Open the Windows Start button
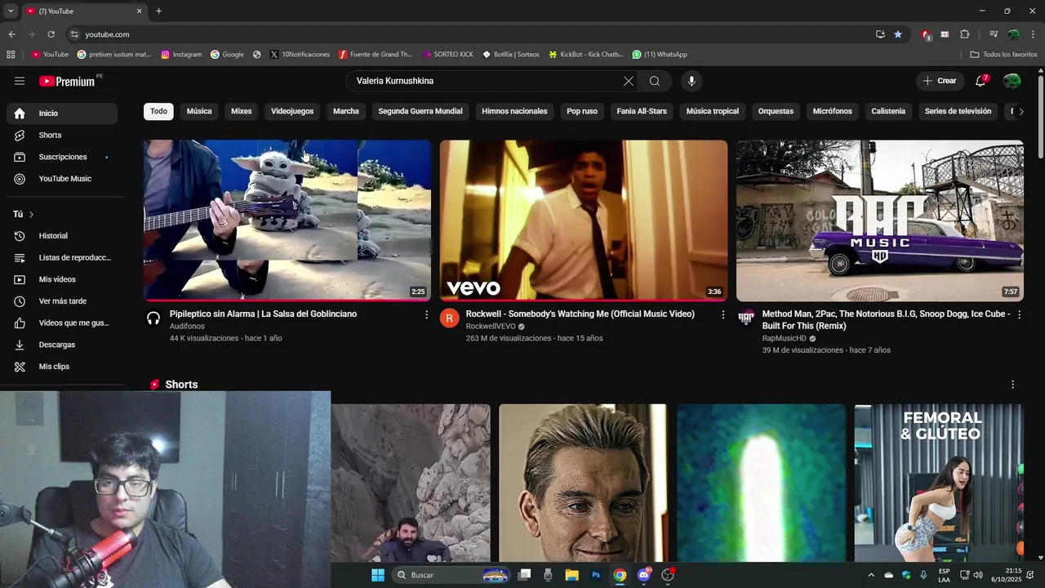This screenshot has height=588, width=1045. pyautogui.click(x=378, y=575)
